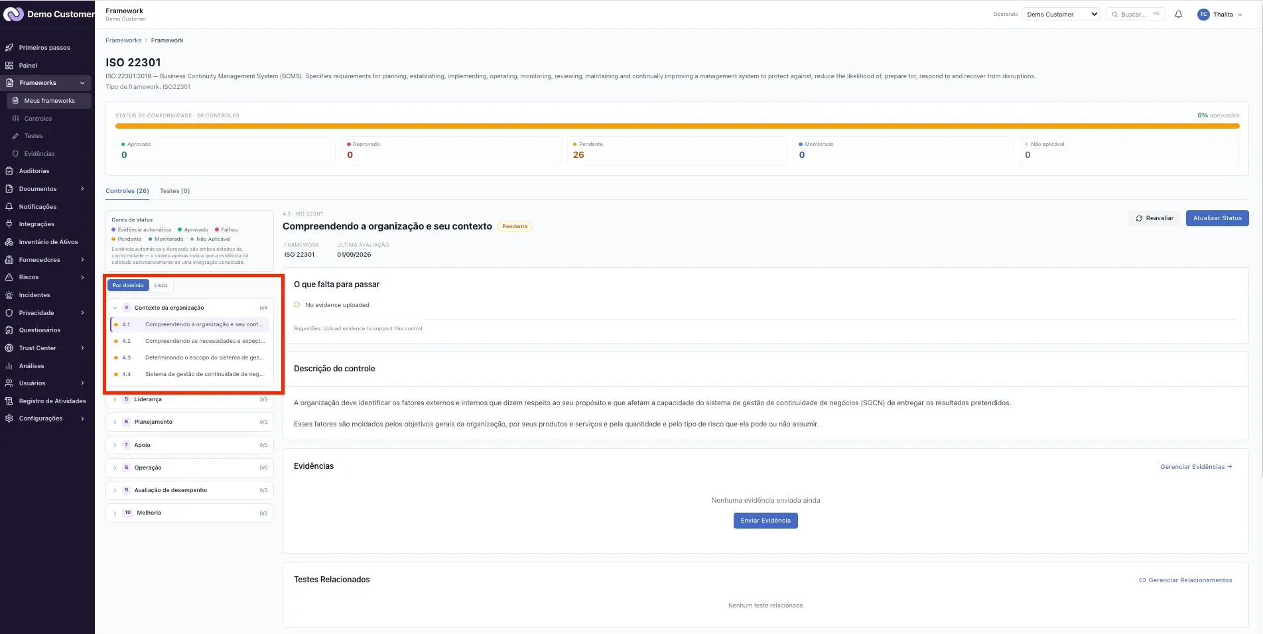Click the compliance status progress bar
Viewport: 1263px width, 634px height.
coord(677,126)
